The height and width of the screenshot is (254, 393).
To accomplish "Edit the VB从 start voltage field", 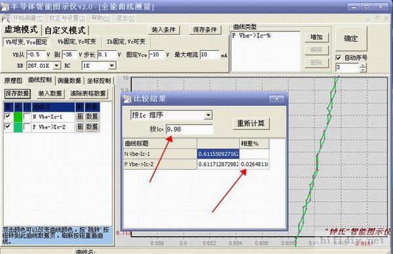I will 35,54.
